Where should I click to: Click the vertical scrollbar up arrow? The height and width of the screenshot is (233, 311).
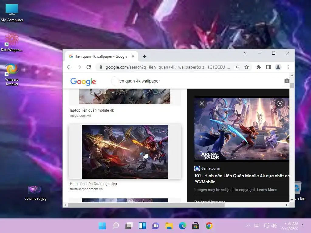click(292, 76)
